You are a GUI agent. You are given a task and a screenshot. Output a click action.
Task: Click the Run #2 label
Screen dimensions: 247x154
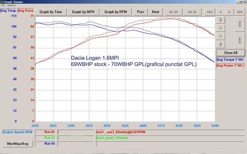[x=45, y=138]
